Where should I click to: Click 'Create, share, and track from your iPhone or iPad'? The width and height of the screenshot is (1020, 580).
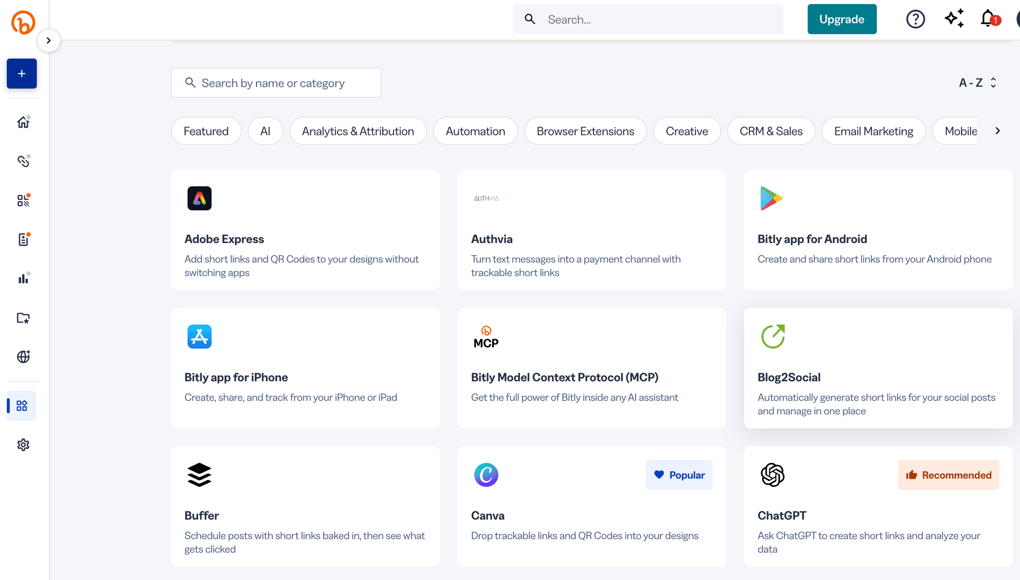[291, 397]
